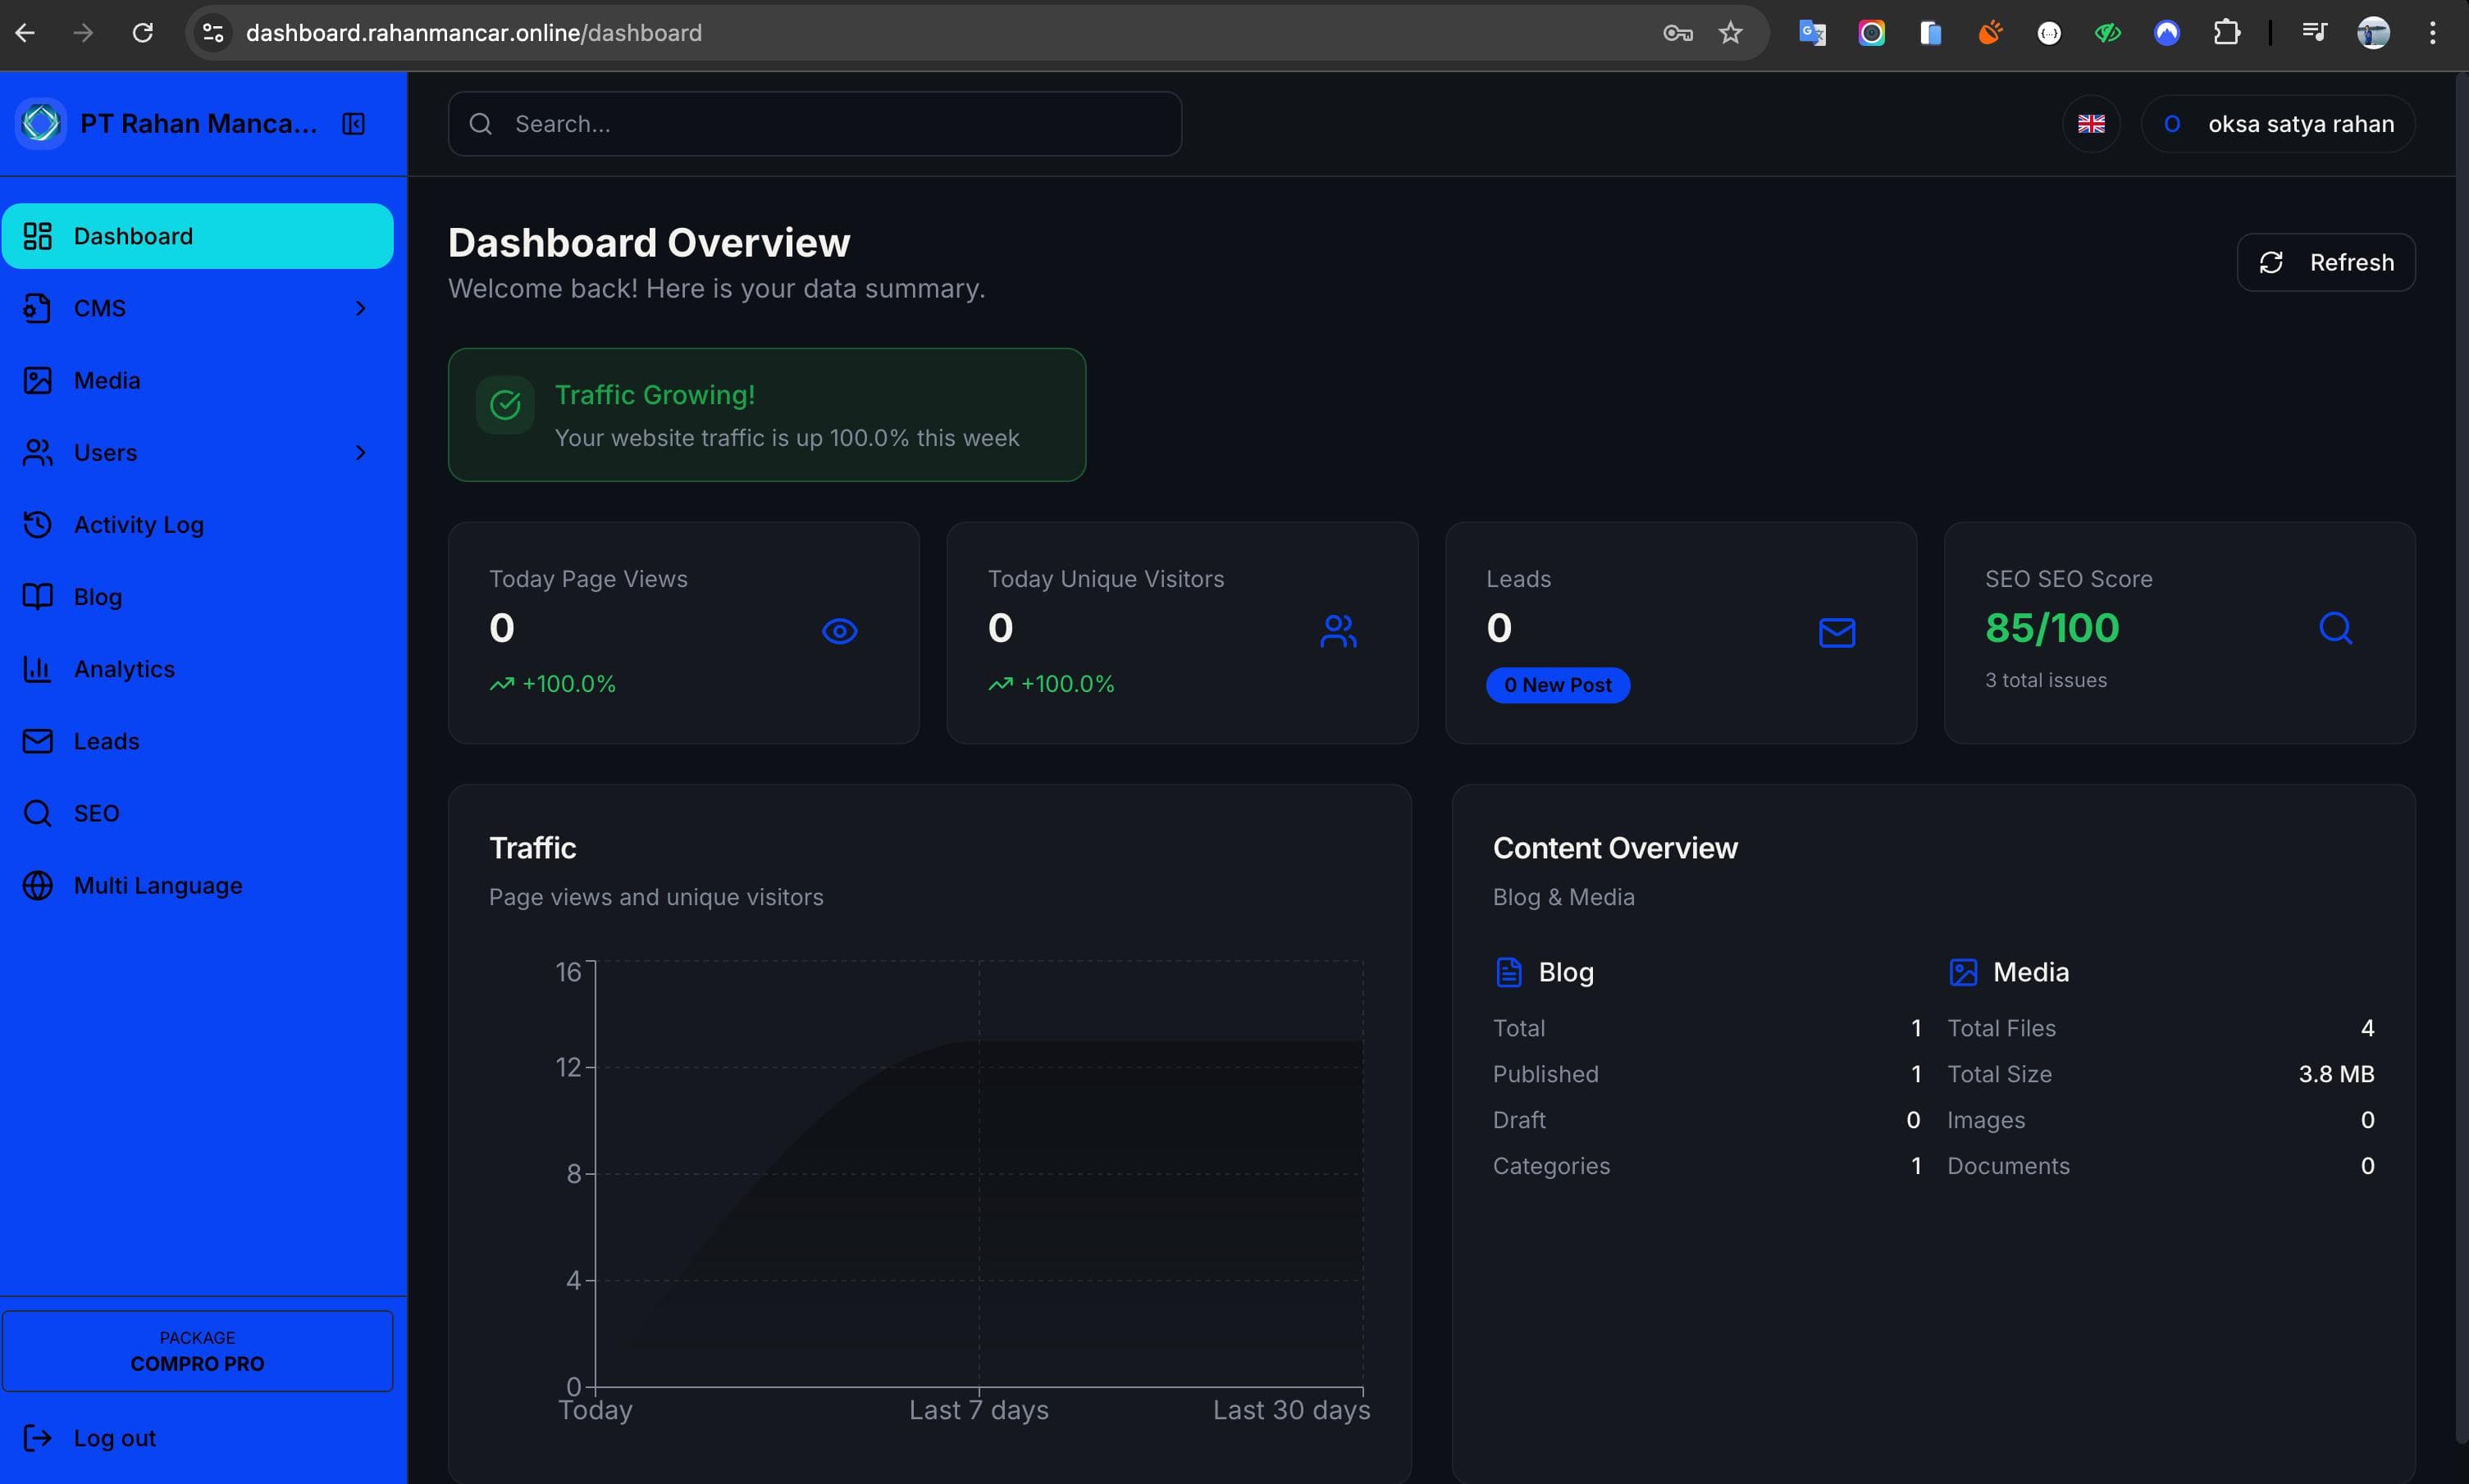Click the Last 7 days chart marker
The image size is (2469, 1484).
978,1408
